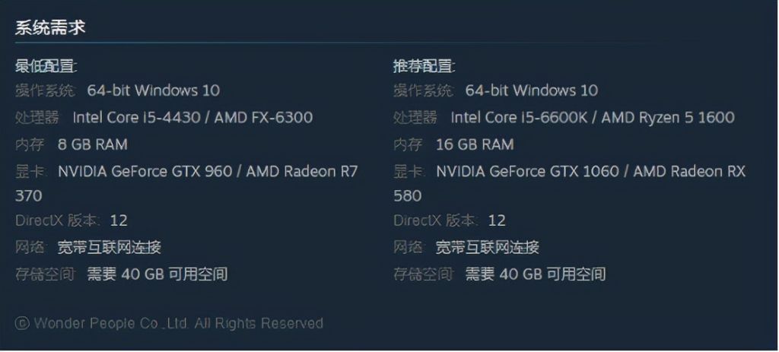Click the minimum DirectX 版本 12 line
779x352 pixels.
(x=72, y=220)
